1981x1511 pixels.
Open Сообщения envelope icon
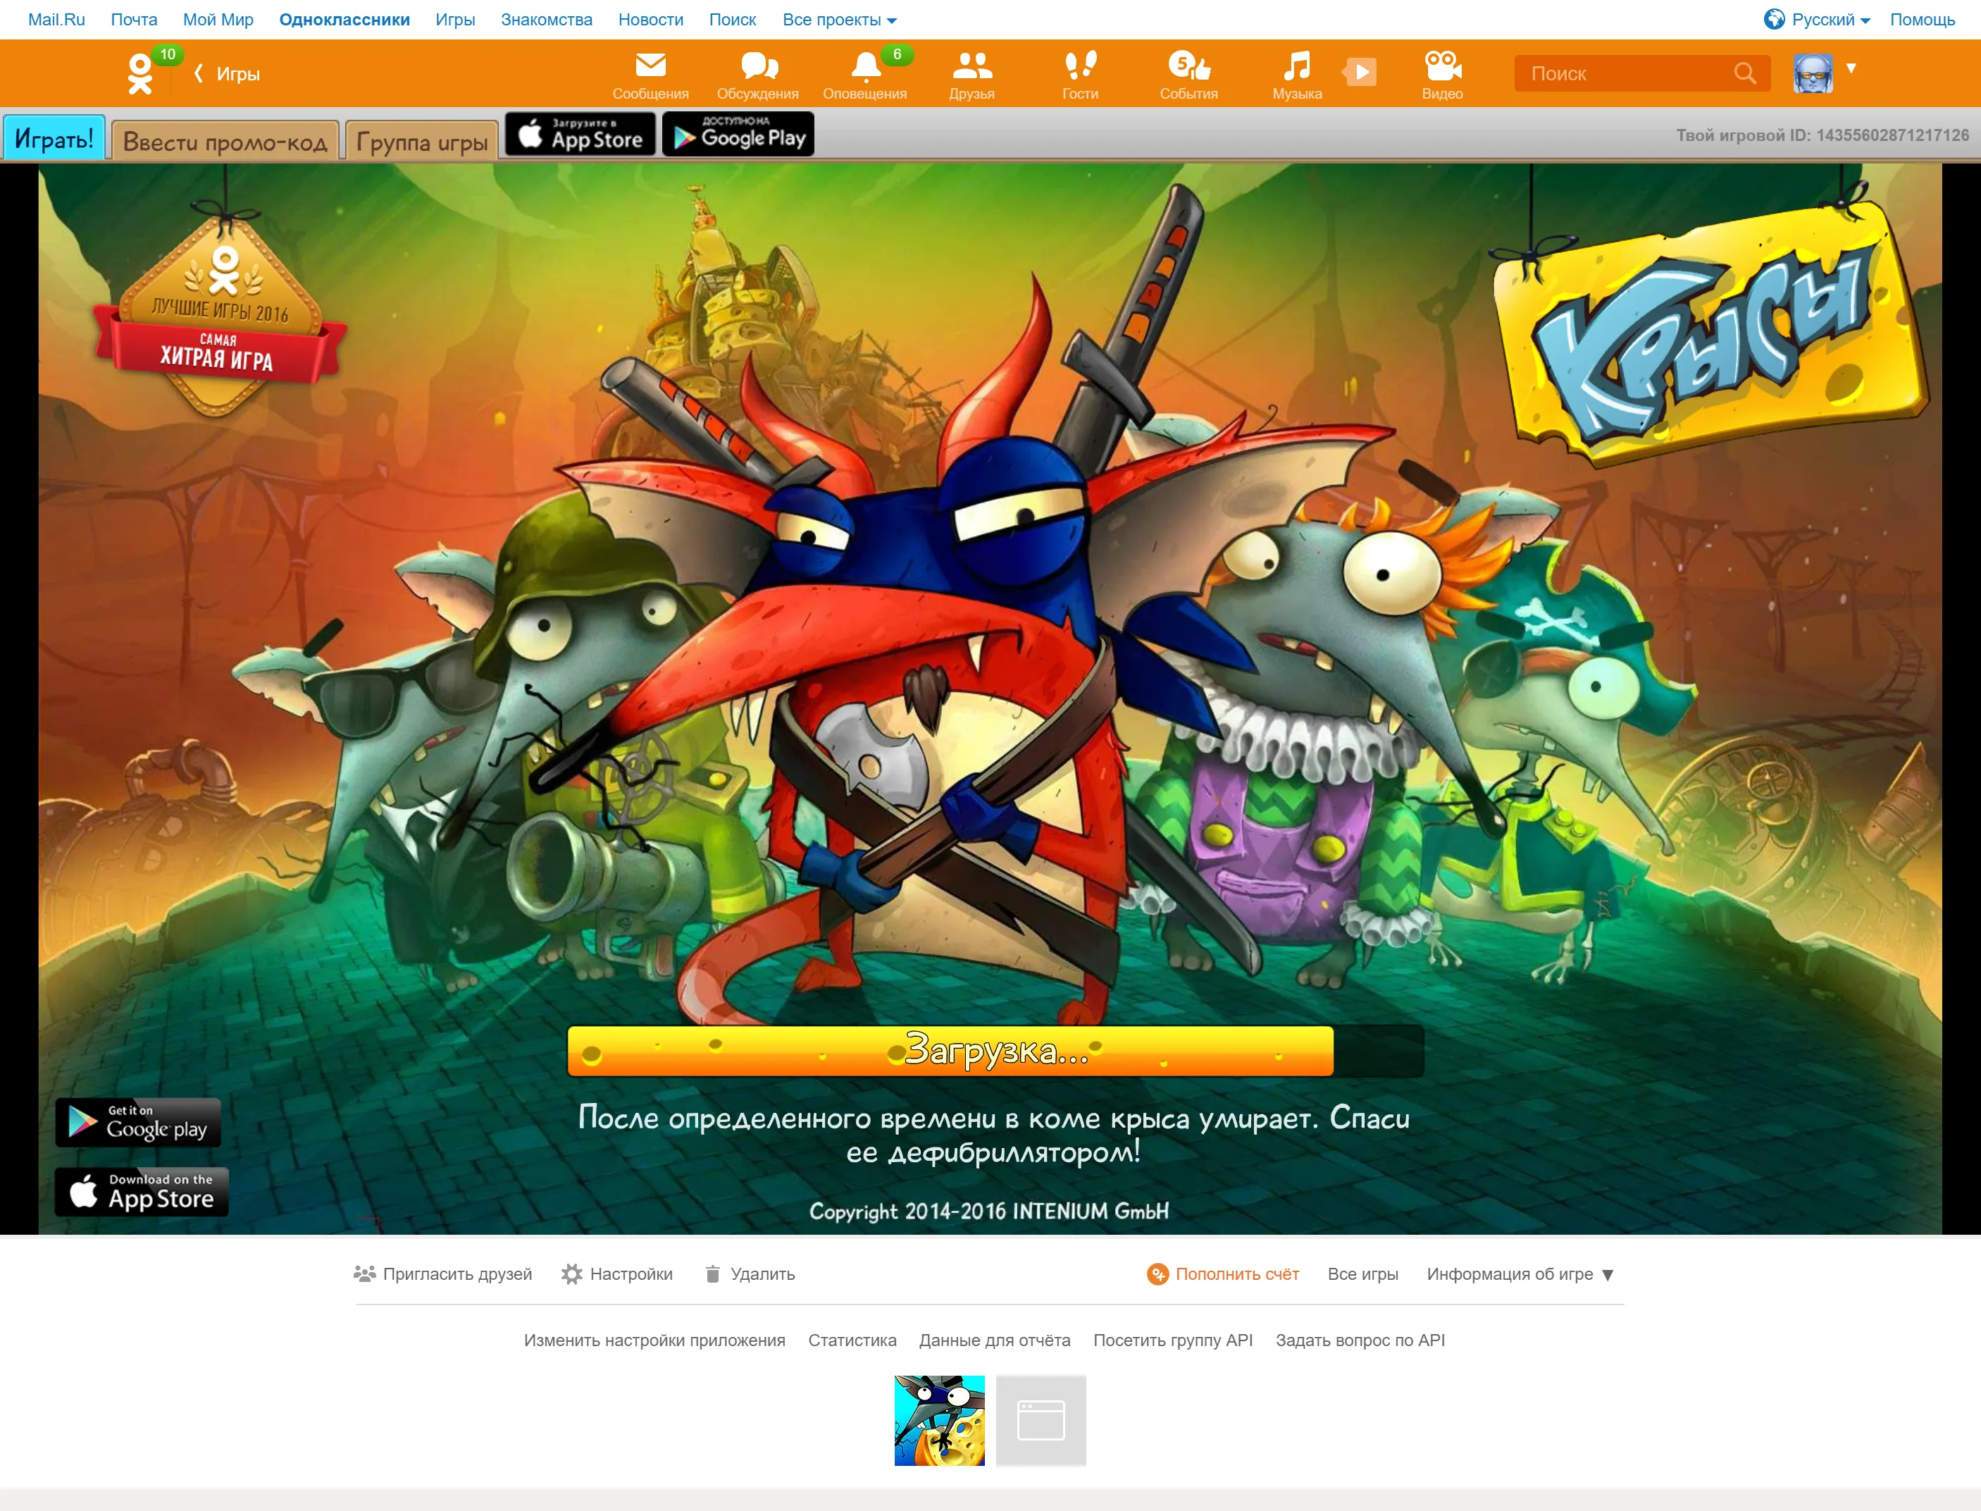pyautogui.click(x=650, y=65)
